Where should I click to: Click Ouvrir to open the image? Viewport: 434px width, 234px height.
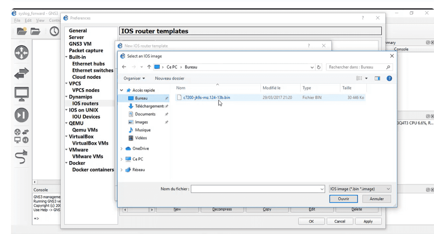[x=343, y=199]
